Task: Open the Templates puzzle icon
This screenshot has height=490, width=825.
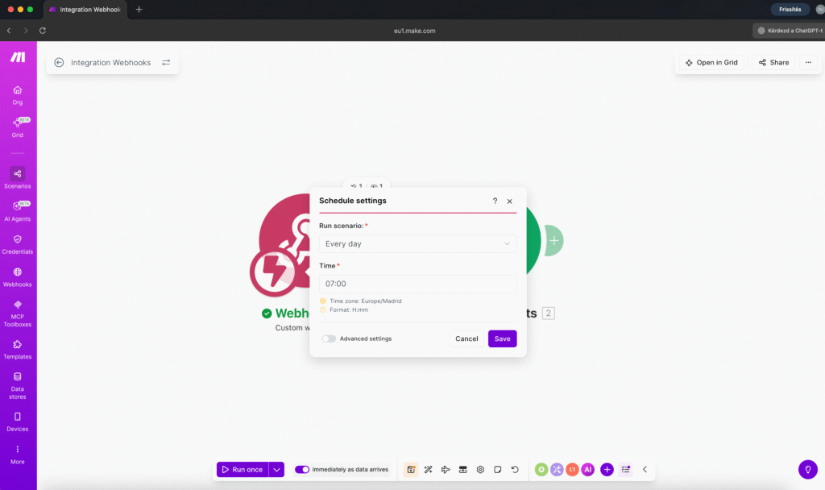Action: click(x=17, y=345)
